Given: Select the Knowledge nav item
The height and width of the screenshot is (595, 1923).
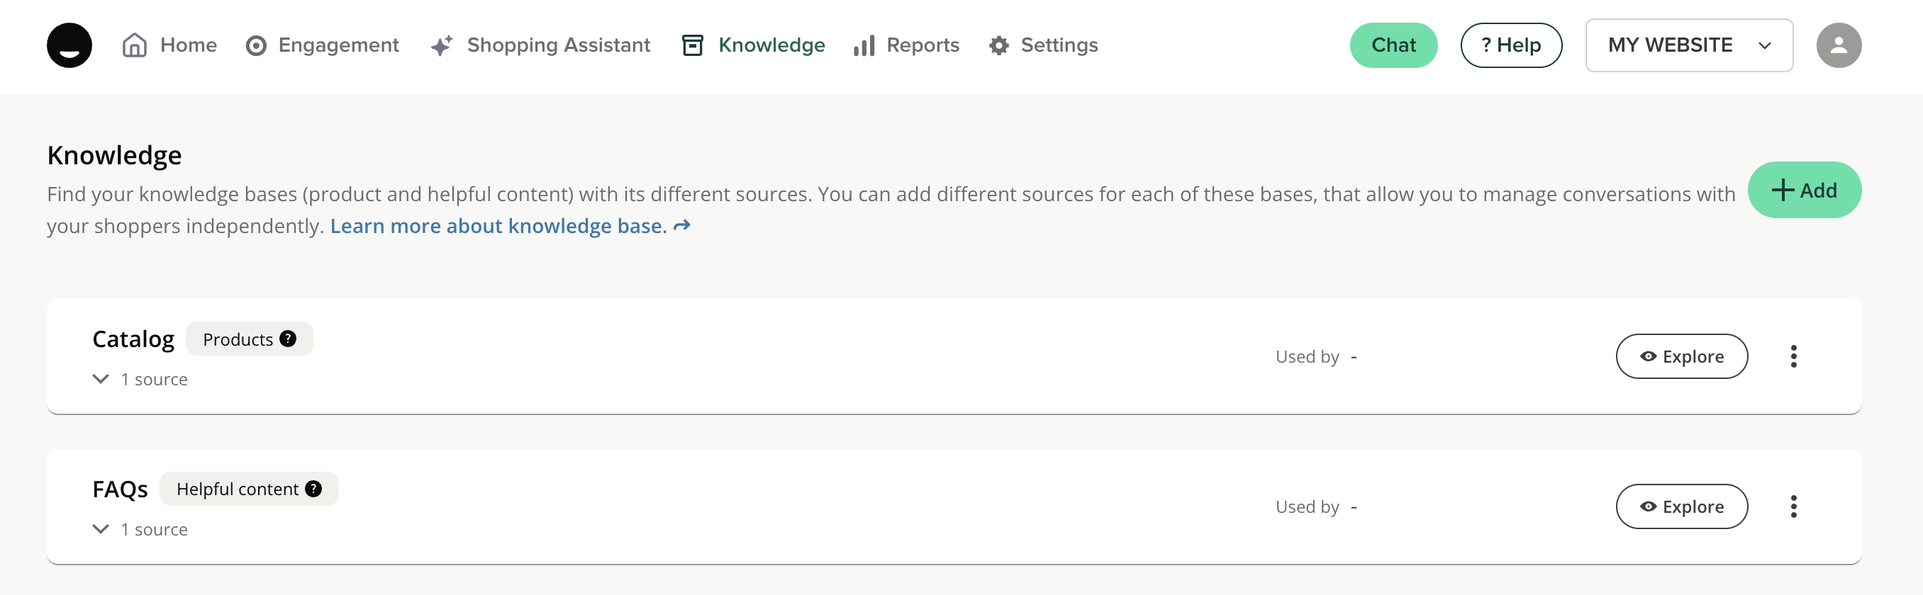Looking at the screenshot, I should pyautogui.click(x=753, y=45).
